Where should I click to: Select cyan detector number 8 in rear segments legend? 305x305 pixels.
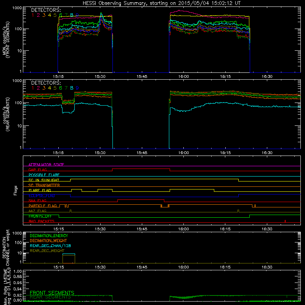pyautogui.click(x=72, y=88)
